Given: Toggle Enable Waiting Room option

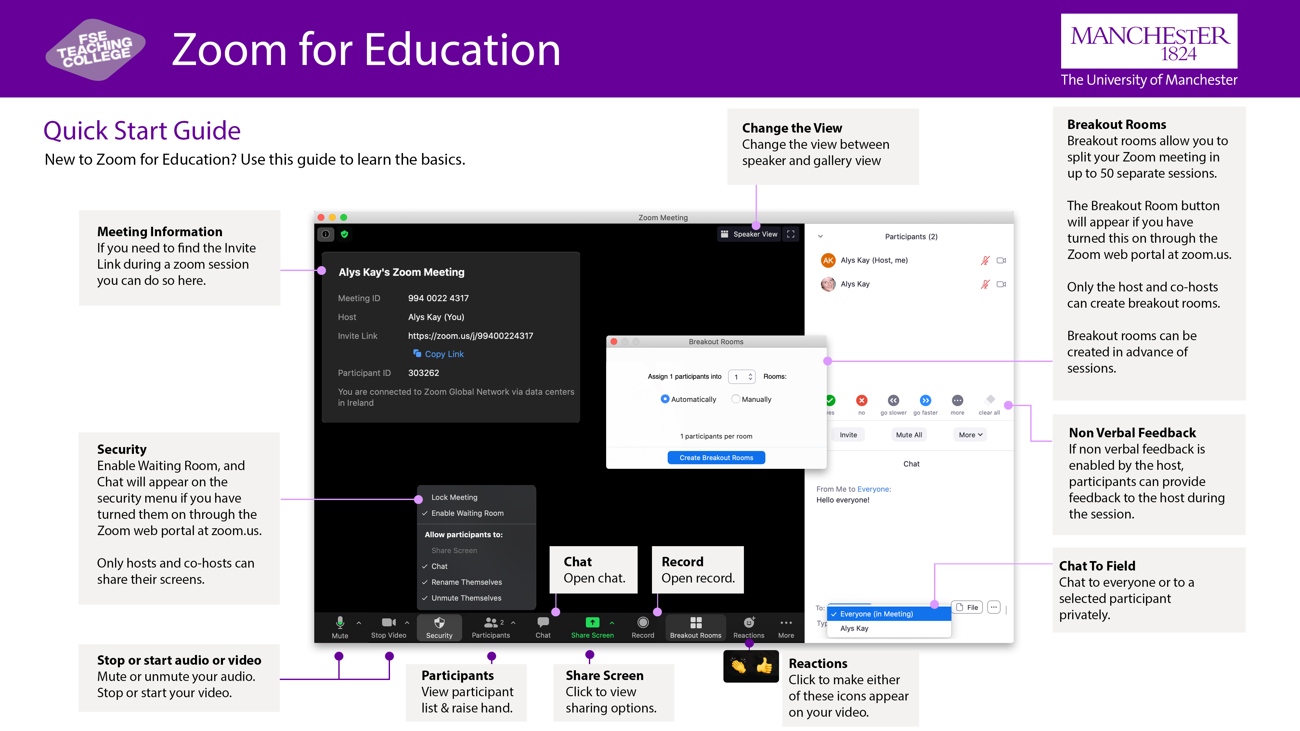Looking at the screenshot, I should click(467, 513).
